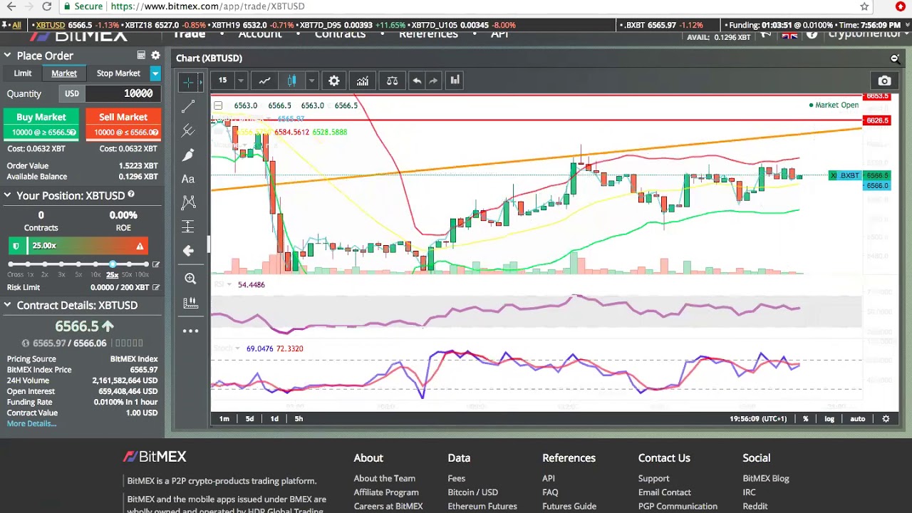
Task: Open the Fees link in footer
Action: pyautogui.click(x=457, y=479)
